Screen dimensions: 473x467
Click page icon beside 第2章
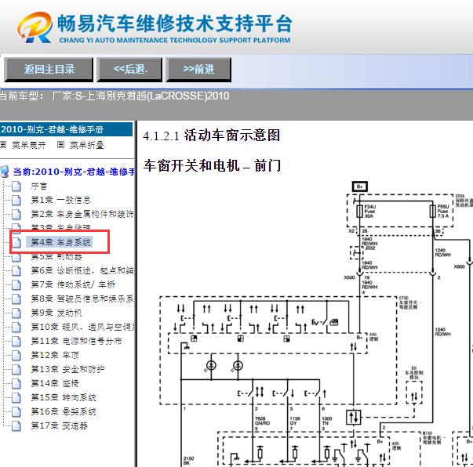coord(16,214)
